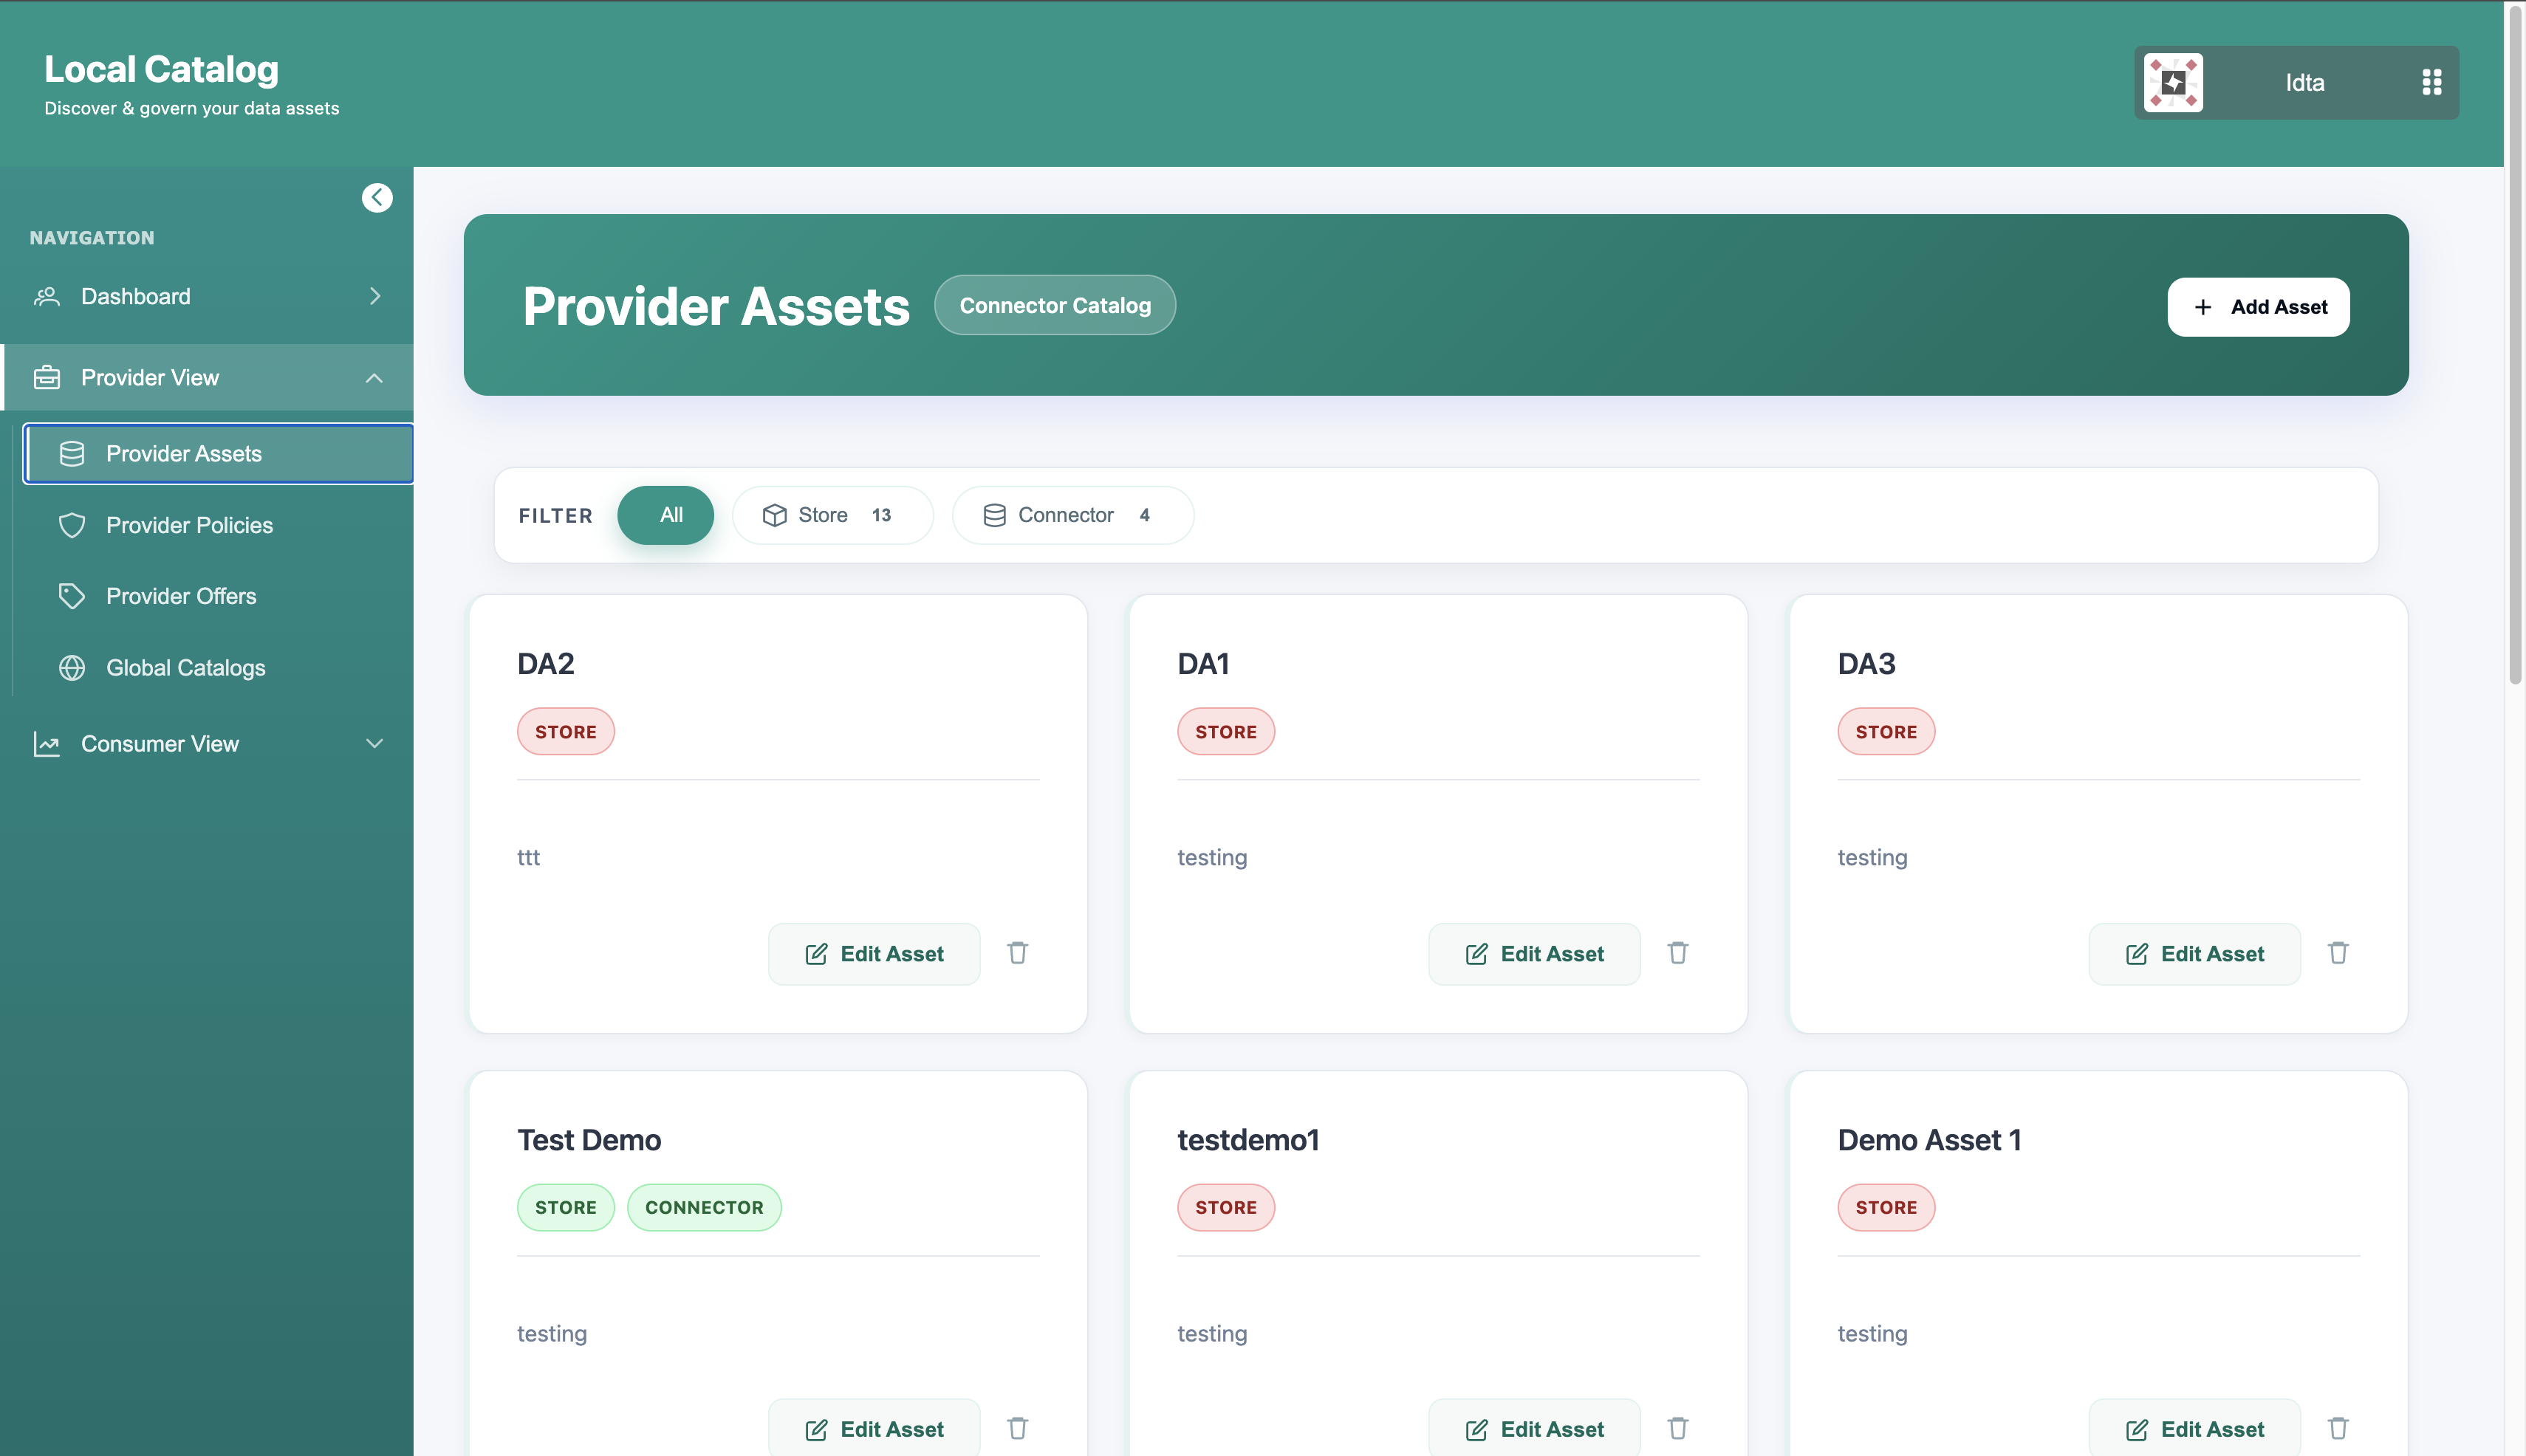Click the Idta organization logo avatar

[x=2173, y=82]
